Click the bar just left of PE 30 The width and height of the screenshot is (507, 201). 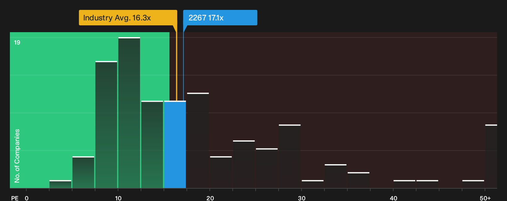tap(290, 156)
